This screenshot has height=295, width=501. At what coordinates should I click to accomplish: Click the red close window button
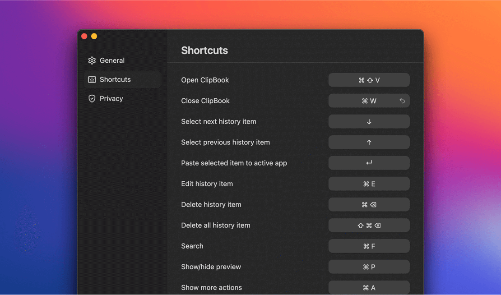pyautogui.click(x=84, y=36)
